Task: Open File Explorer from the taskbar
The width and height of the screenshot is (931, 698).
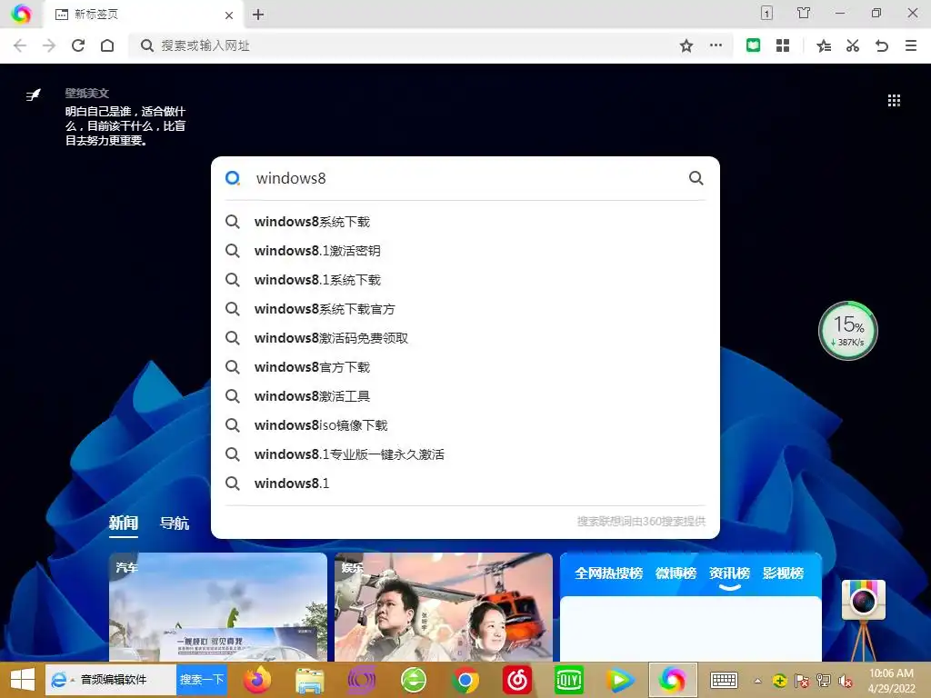Action: click(x=309, y=680)
